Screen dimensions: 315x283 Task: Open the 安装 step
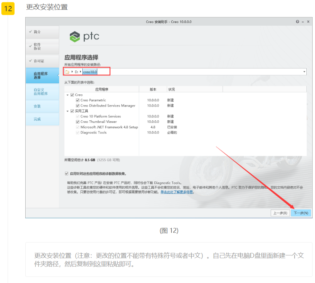[42, 106]
